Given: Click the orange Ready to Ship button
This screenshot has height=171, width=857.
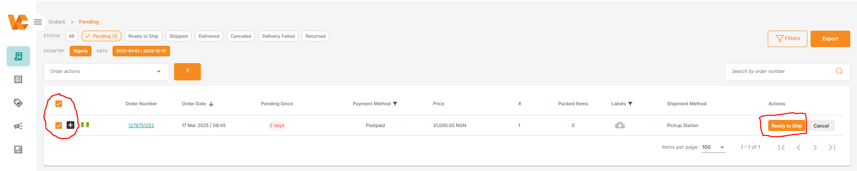Looking at the screenshot, I should click(786, 126).
